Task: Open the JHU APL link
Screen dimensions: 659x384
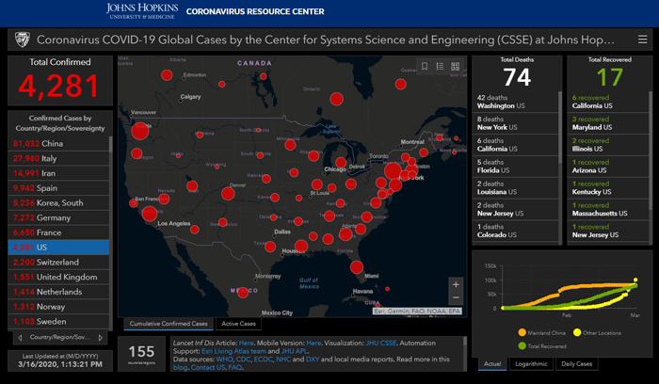Action: (x=294, y=351)
